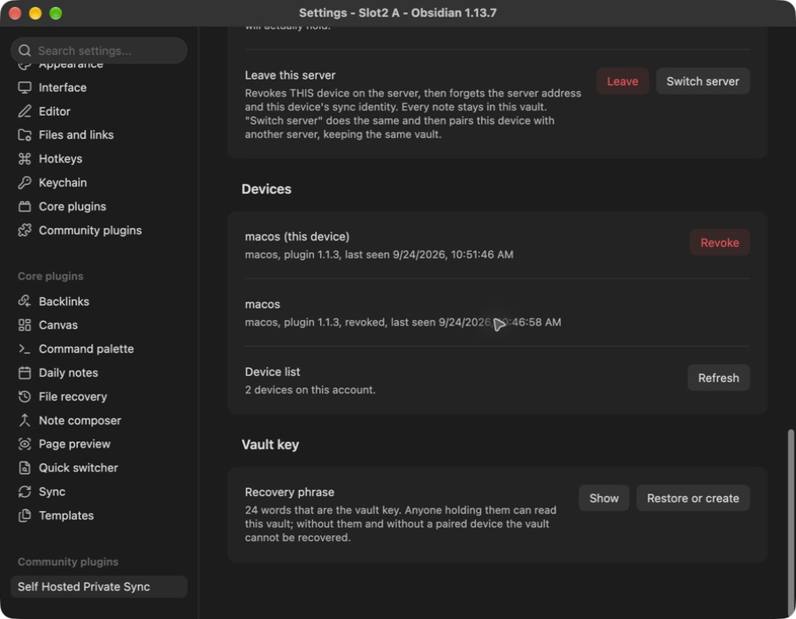Open File recovery settings
The image size is (796, 619).
pos(99,396)
